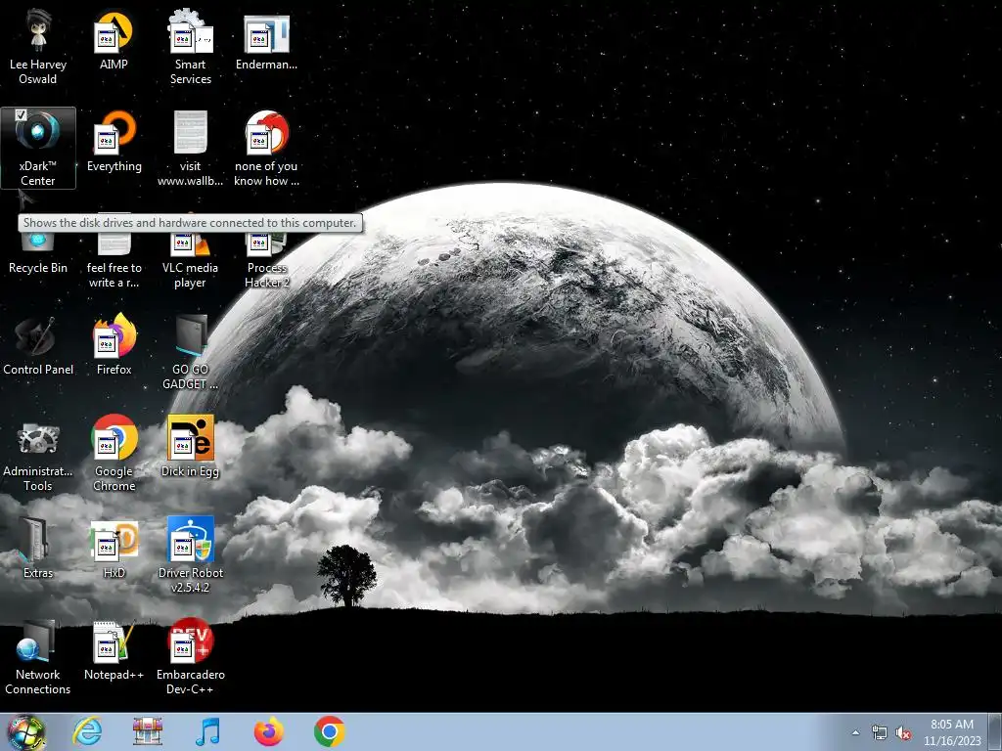
Task: Toggle the xDark Center selection checkbox
Action: click(x=22, y=115)
